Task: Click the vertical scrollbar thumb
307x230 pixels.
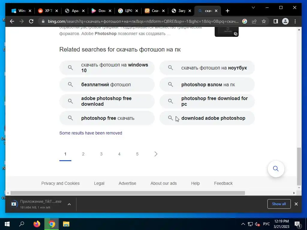Action: 299,166
